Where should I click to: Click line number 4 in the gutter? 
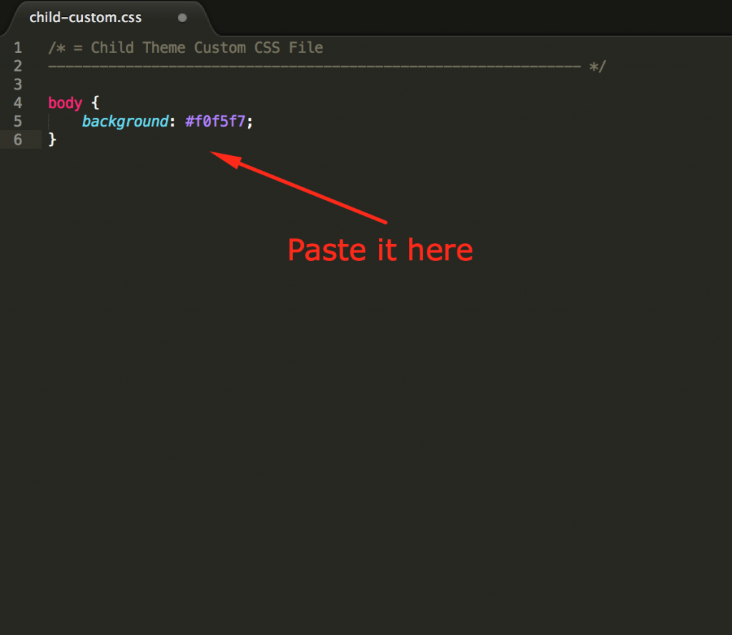tap(18, 103)
